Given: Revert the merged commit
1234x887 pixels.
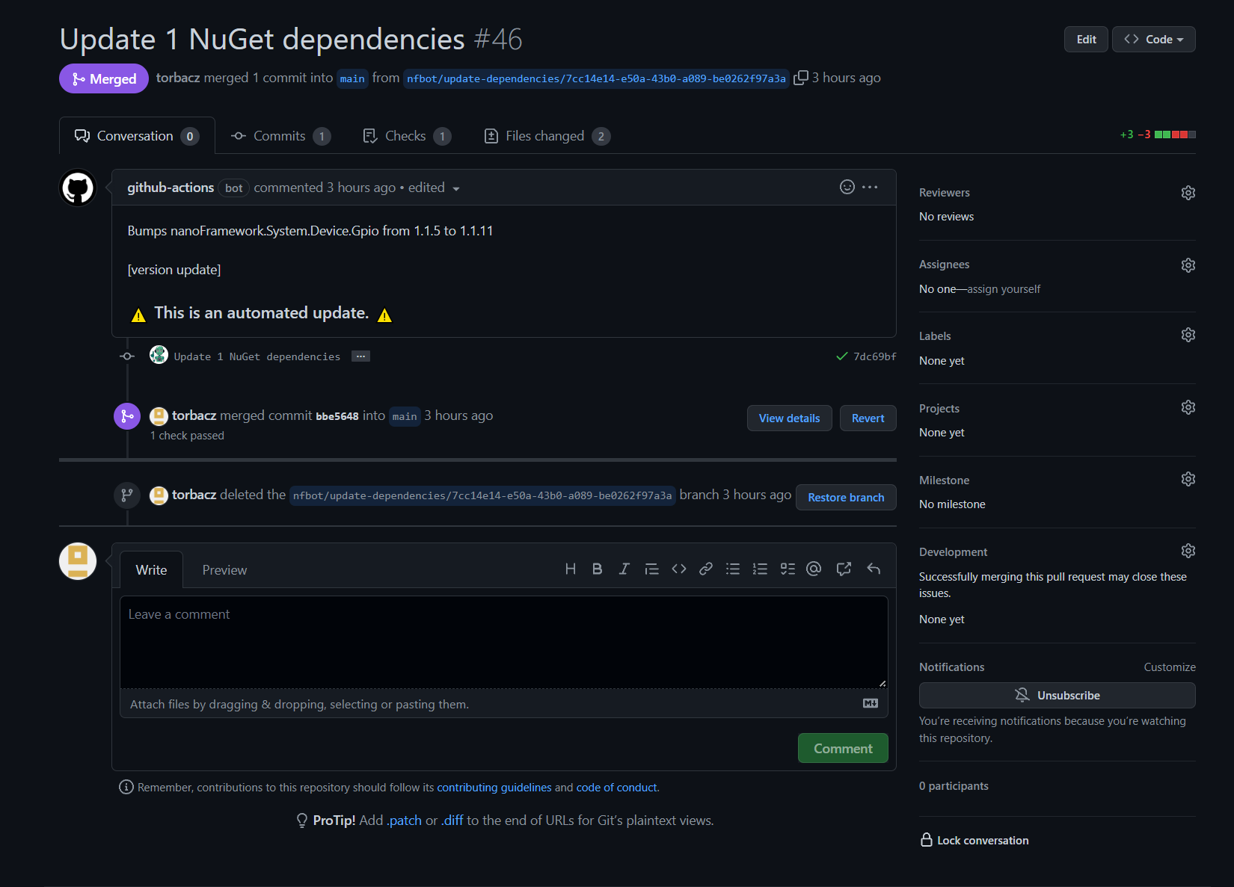Looking at the screenshot, I should tap(868, 418).
